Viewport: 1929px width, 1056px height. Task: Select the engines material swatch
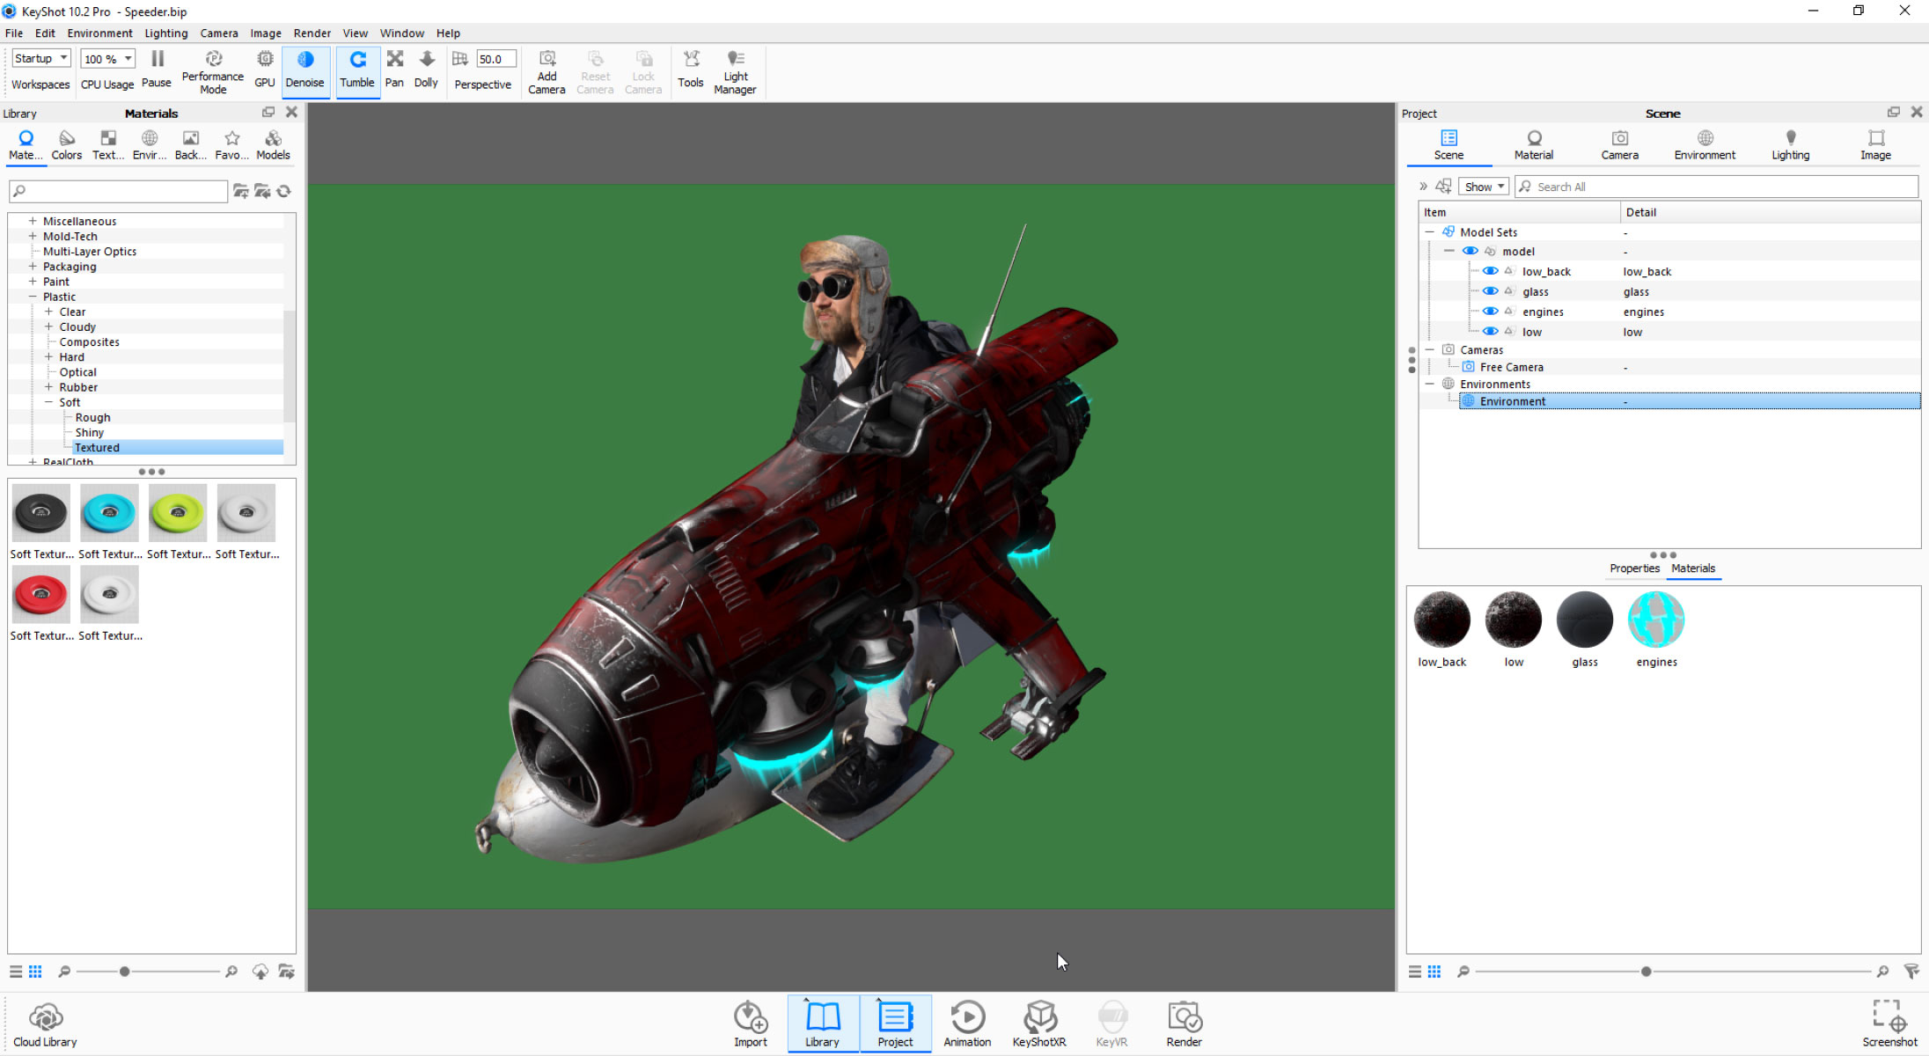point(1656,620)
